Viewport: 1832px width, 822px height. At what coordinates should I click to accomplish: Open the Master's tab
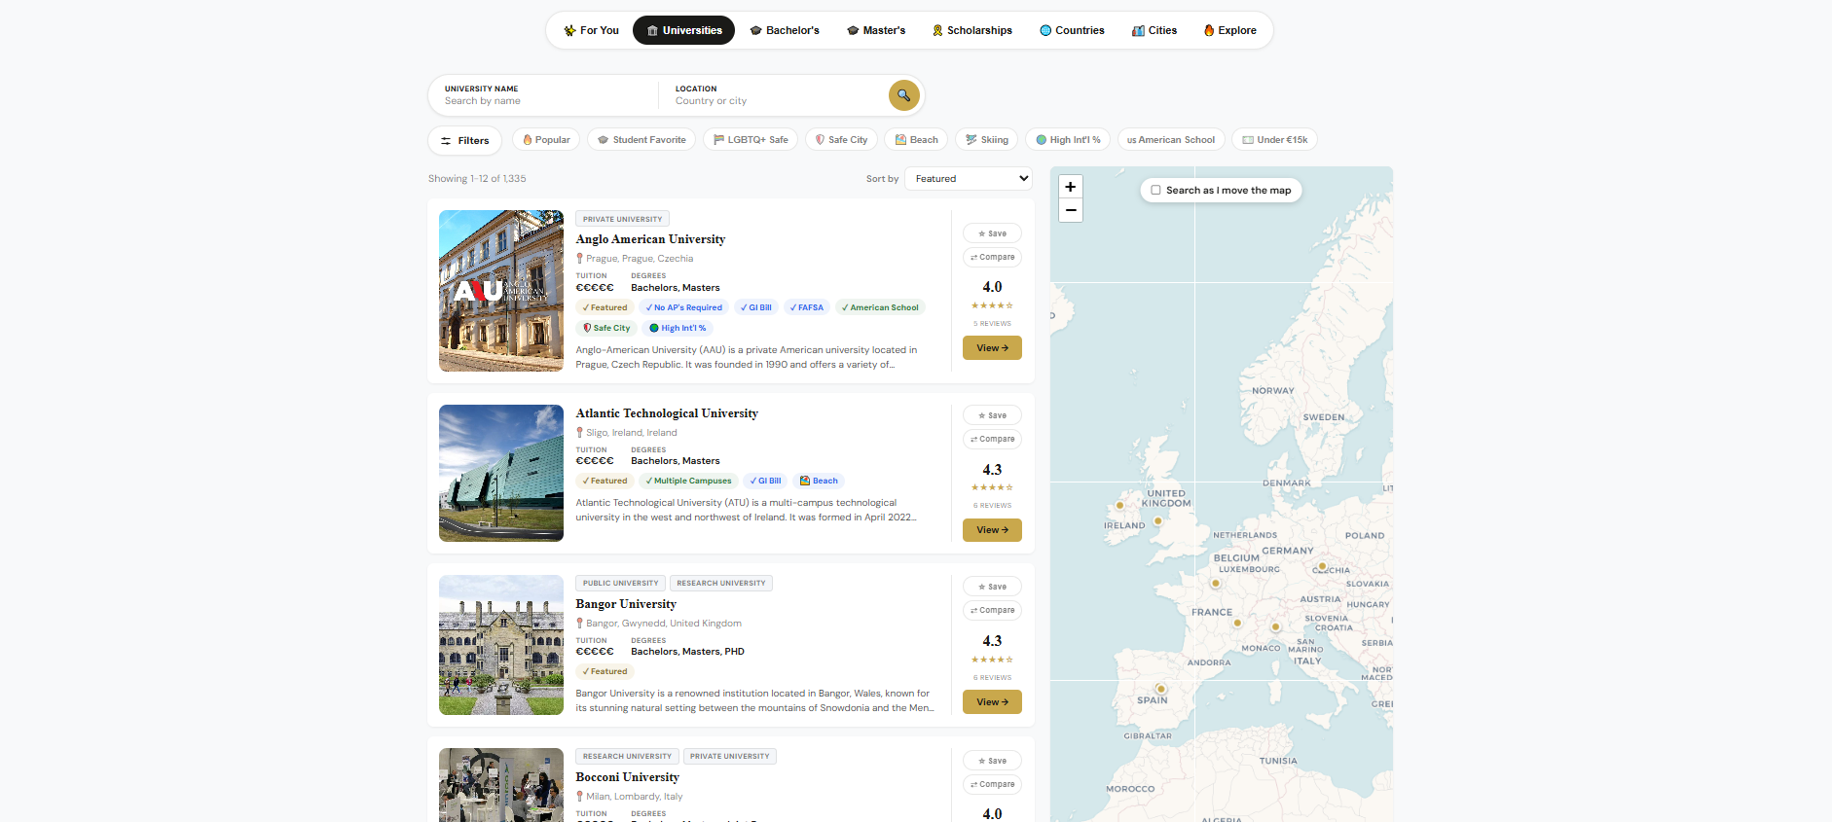876,30
